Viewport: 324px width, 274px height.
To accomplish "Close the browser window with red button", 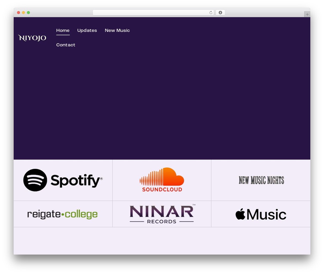I will 18,13.
